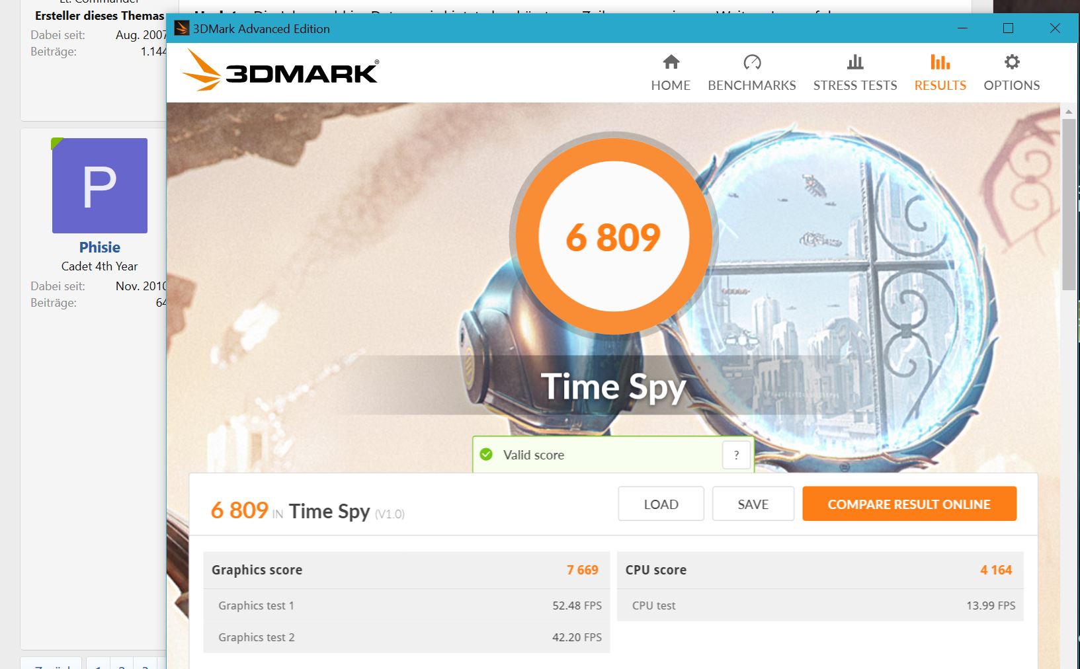
Task: Open the Results chart icon
Action: click(x=940, y=62)
